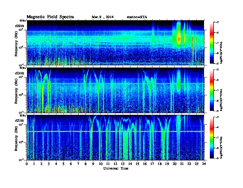Viewport: 243px width, 188px height.
Task: Click the "6" tick on the time axis
Action: [x=71, y=164]
